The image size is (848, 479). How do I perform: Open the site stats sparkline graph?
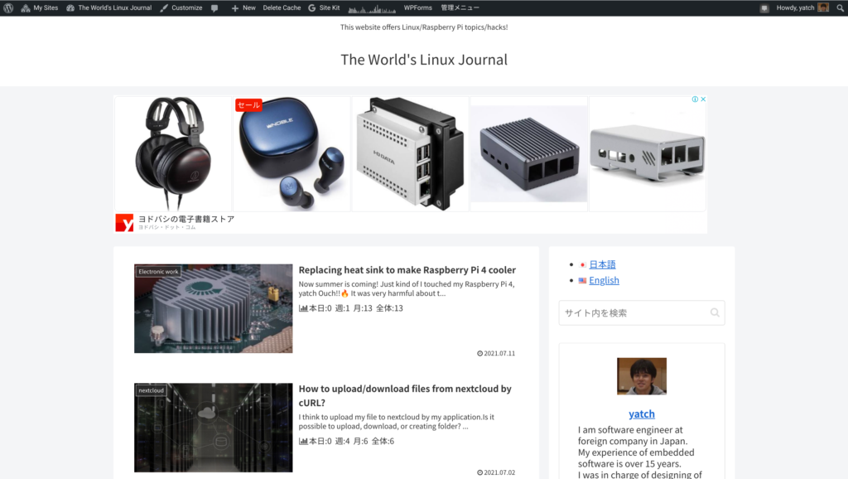pyautogui.click(x=372, y=8)
